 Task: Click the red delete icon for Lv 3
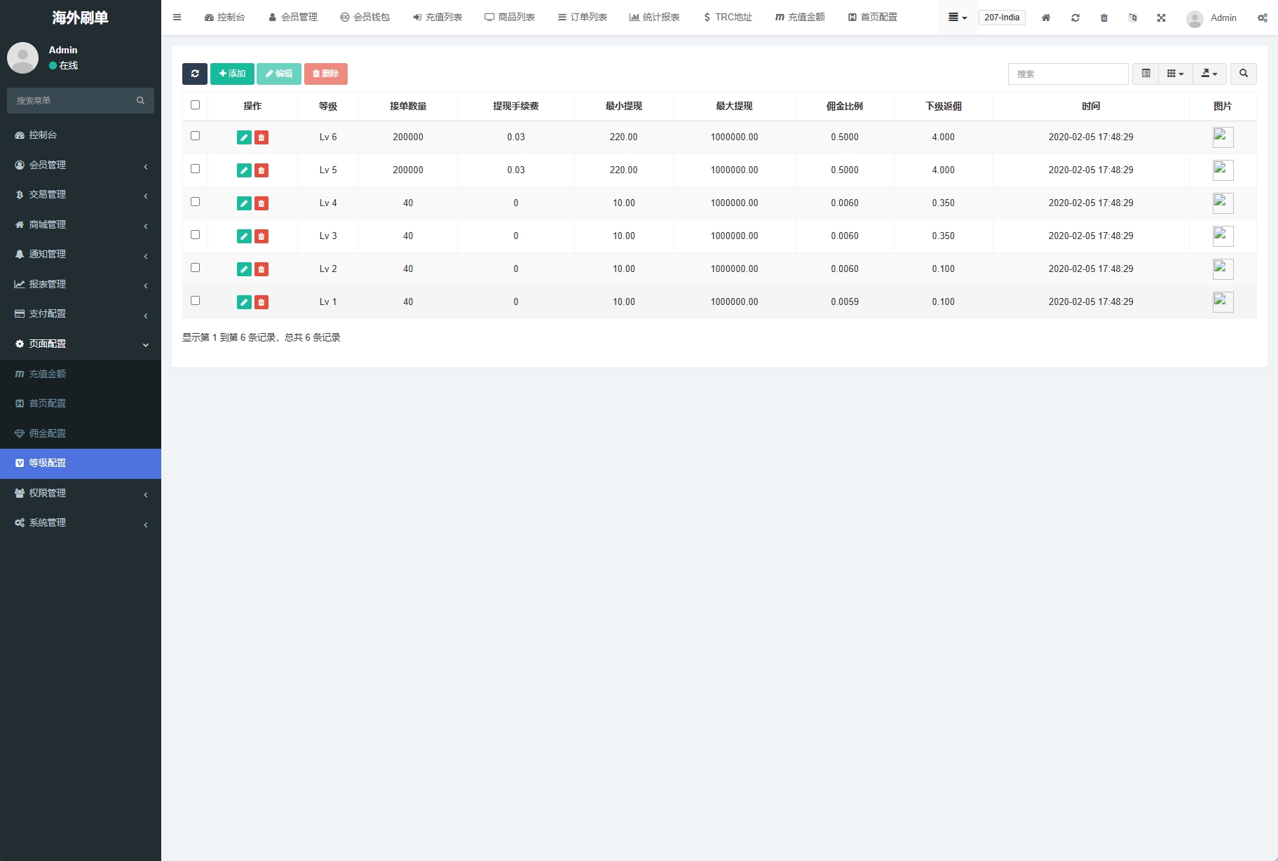point(261,236)
